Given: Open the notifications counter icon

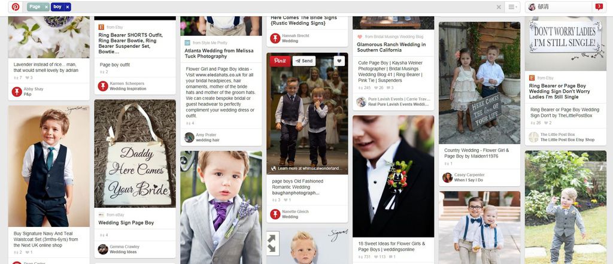Looking at the screenshot, I should point(599,7).
